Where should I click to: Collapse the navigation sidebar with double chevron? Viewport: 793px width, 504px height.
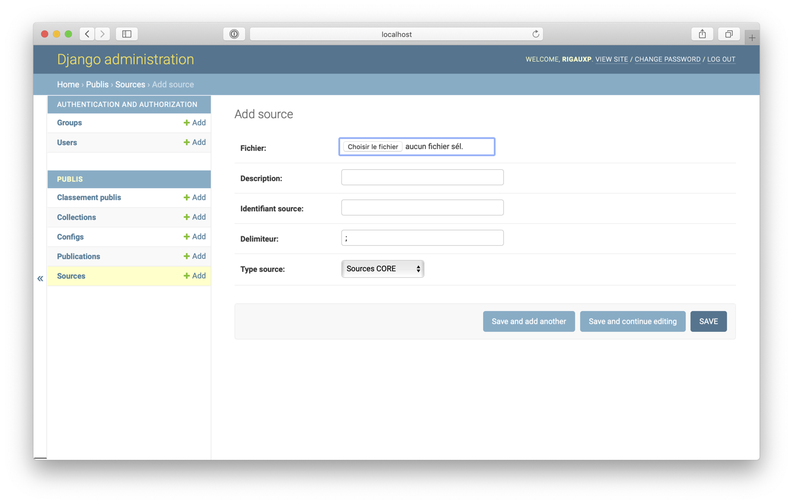click(x=40, y=278)
